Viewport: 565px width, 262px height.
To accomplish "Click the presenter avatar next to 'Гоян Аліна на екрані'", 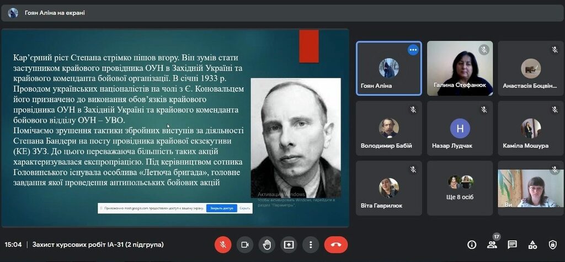I will [13, 13].
